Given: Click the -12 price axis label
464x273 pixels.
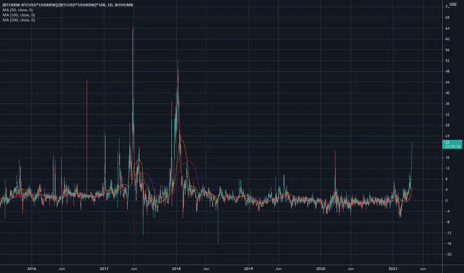Looking at the screenshot, I should coord(448,233).
